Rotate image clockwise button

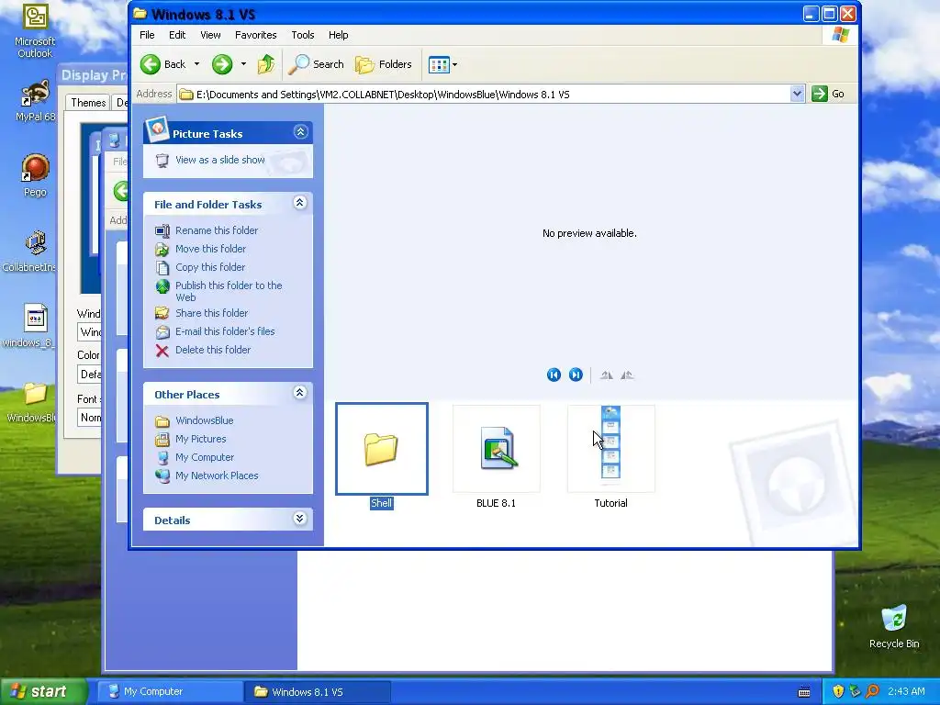(x=606, y=375)
